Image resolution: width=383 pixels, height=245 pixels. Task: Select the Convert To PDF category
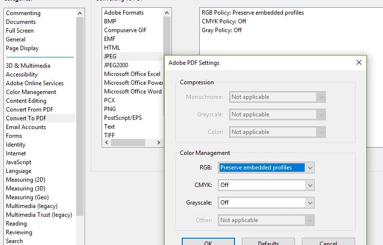point(40,118)
